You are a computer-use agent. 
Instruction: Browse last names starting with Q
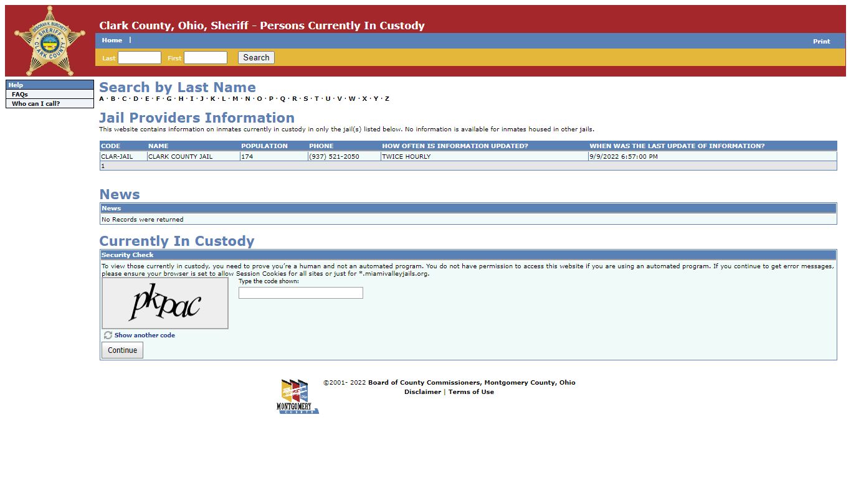tap(283, 98)
